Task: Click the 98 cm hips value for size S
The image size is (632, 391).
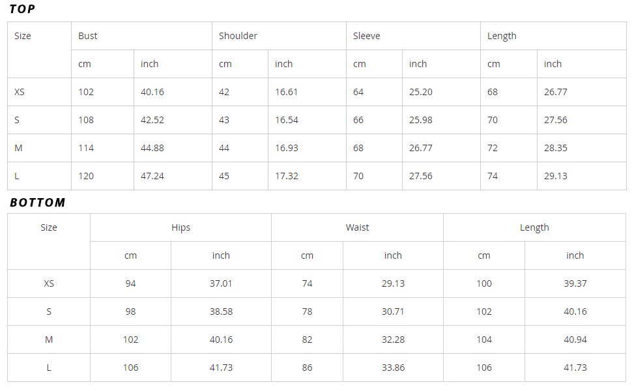Action: (x=130, y=311)
